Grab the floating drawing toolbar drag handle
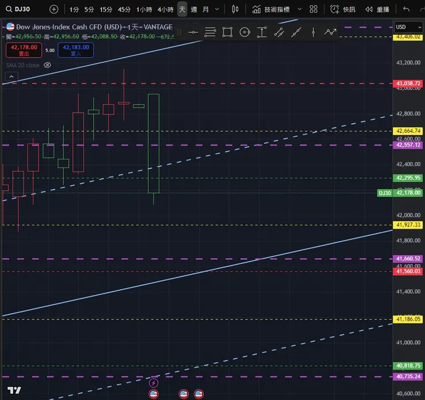Image resolution: width=425 pixels, height=400 pixels. (x=179, y=32)
